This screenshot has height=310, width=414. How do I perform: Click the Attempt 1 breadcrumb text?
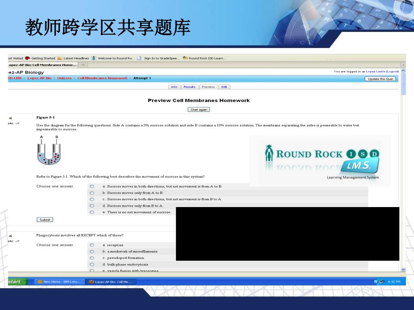(142, 78)
